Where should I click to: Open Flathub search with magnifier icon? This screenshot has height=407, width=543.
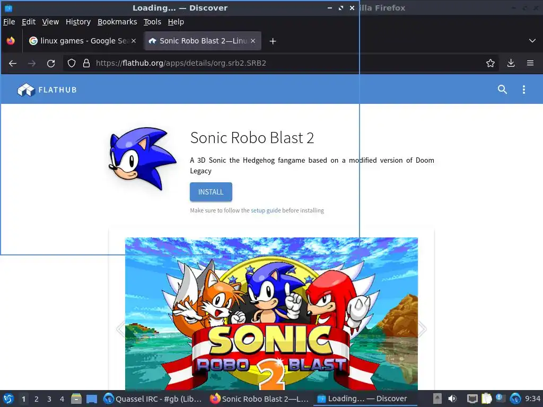[502, 89]
